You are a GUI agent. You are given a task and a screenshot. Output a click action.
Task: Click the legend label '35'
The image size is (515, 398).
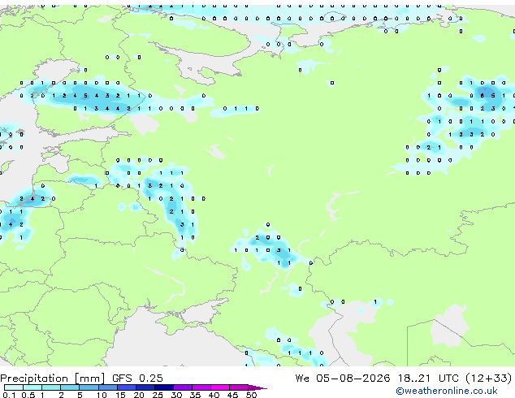(x=195, y=395)
